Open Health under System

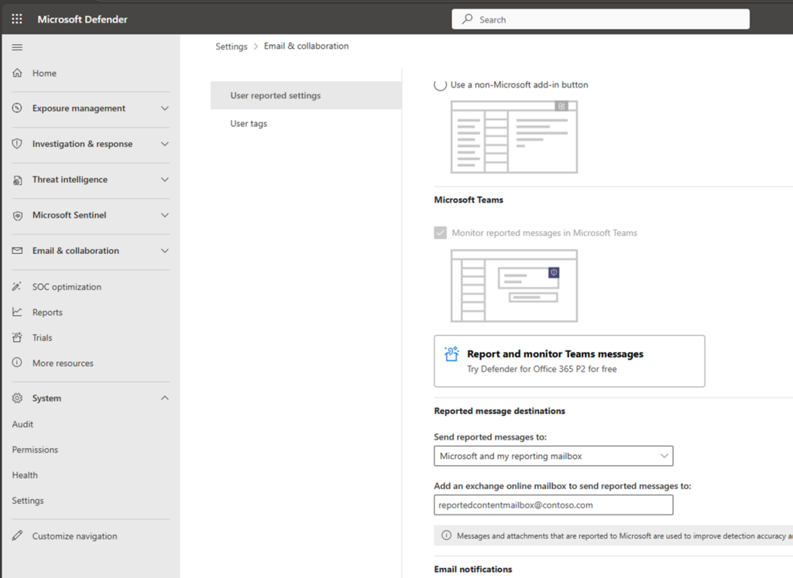click(x=25, y=475)
